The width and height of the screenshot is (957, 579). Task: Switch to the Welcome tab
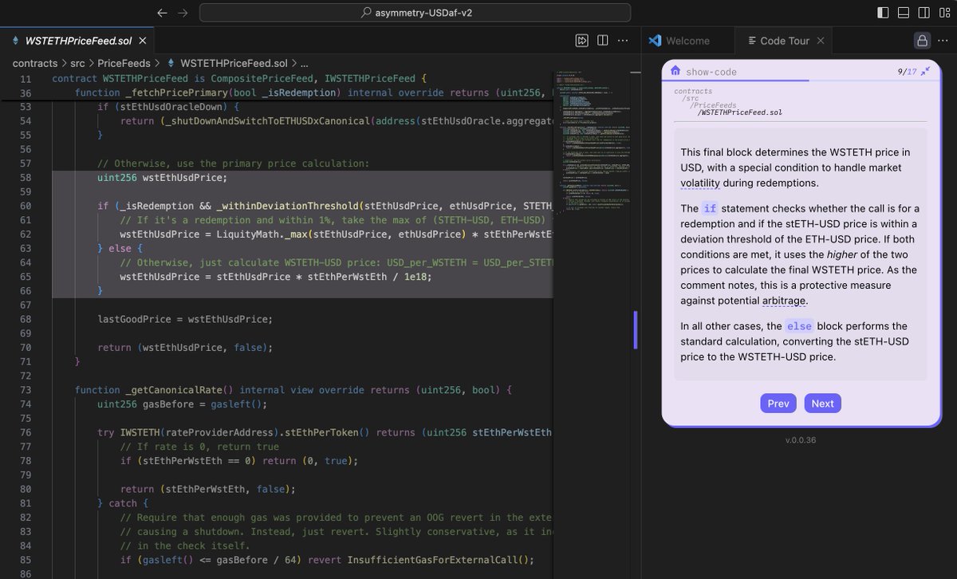pyautogui.click(x=687, y=41)
